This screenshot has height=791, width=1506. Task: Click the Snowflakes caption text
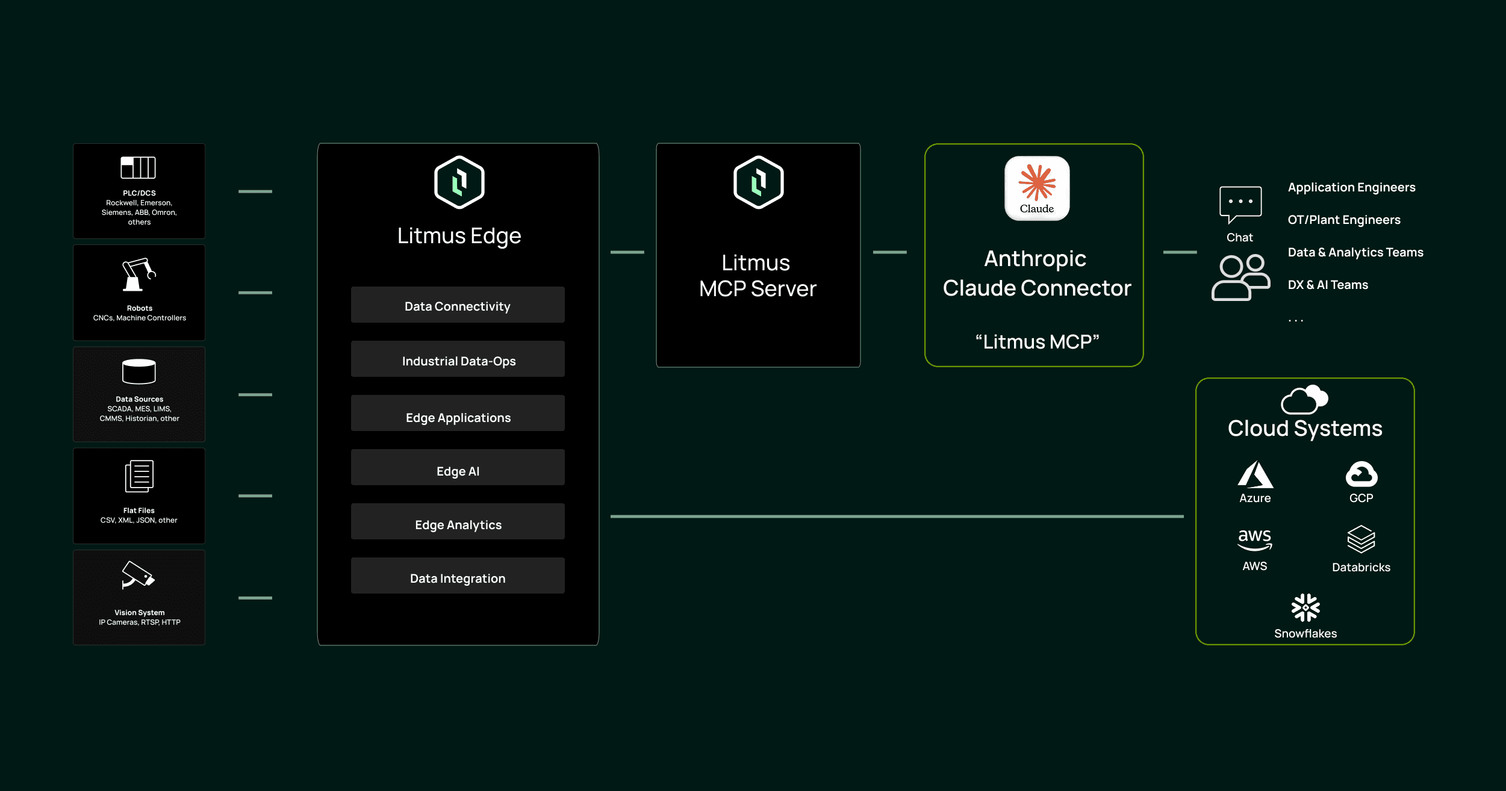(1305, 634)
